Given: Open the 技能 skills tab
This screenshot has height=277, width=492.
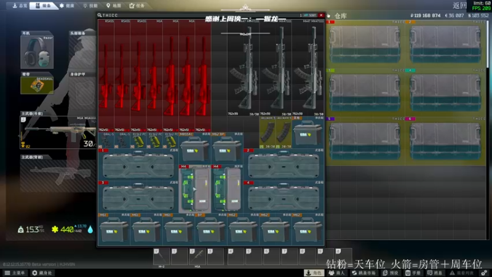Looking at the screenshot, I should (90, 6).
